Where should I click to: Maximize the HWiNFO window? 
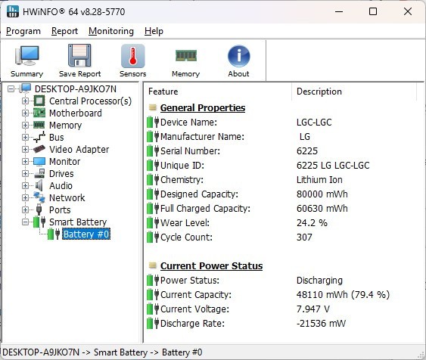373,11
